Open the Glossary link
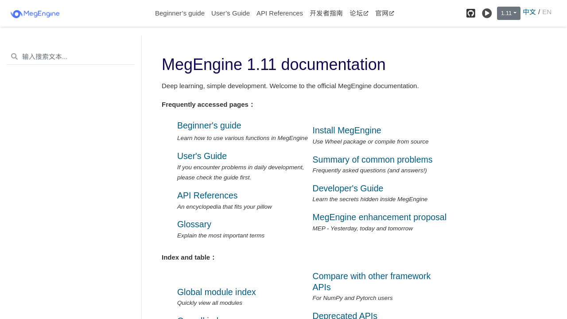This screenshot has height=319, width=567. [194, 224]
